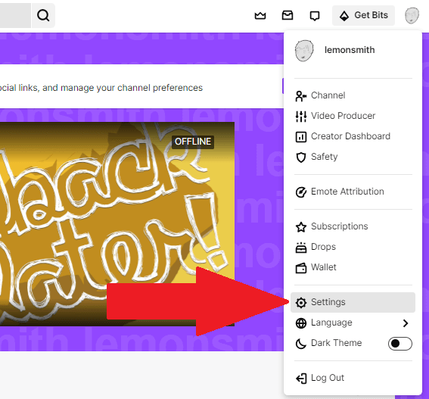Image resolution: width=429 pixels, height=399 pixels.
Task: Click the OFFLINE badge on video
Action: point(193,142)
